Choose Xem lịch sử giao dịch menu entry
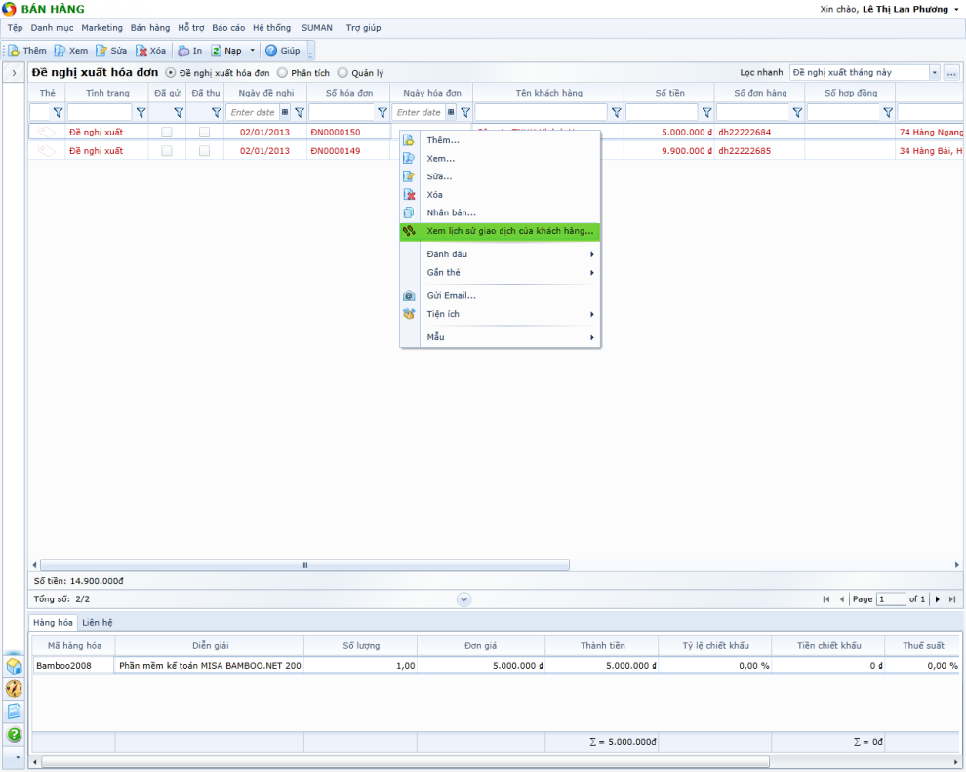 pos(509,231)
